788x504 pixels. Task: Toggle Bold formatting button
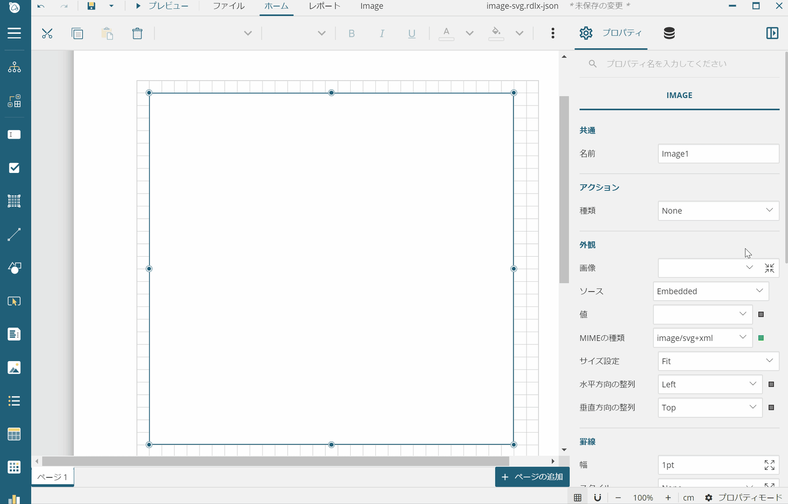tap(351, 34)
